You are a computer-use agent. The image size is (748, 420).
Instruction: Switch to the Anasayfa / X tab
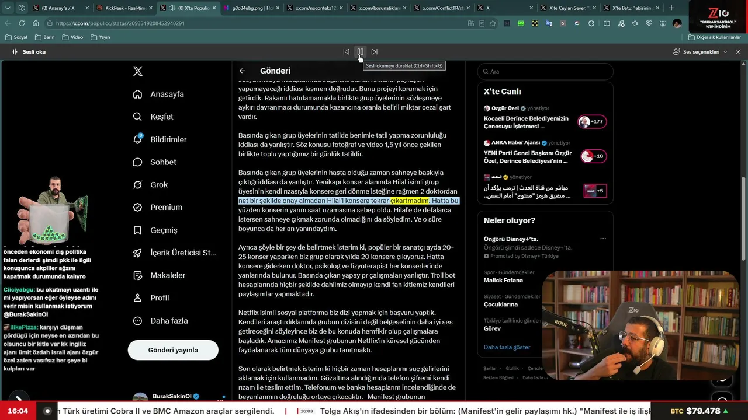click(x=61, y=8)
